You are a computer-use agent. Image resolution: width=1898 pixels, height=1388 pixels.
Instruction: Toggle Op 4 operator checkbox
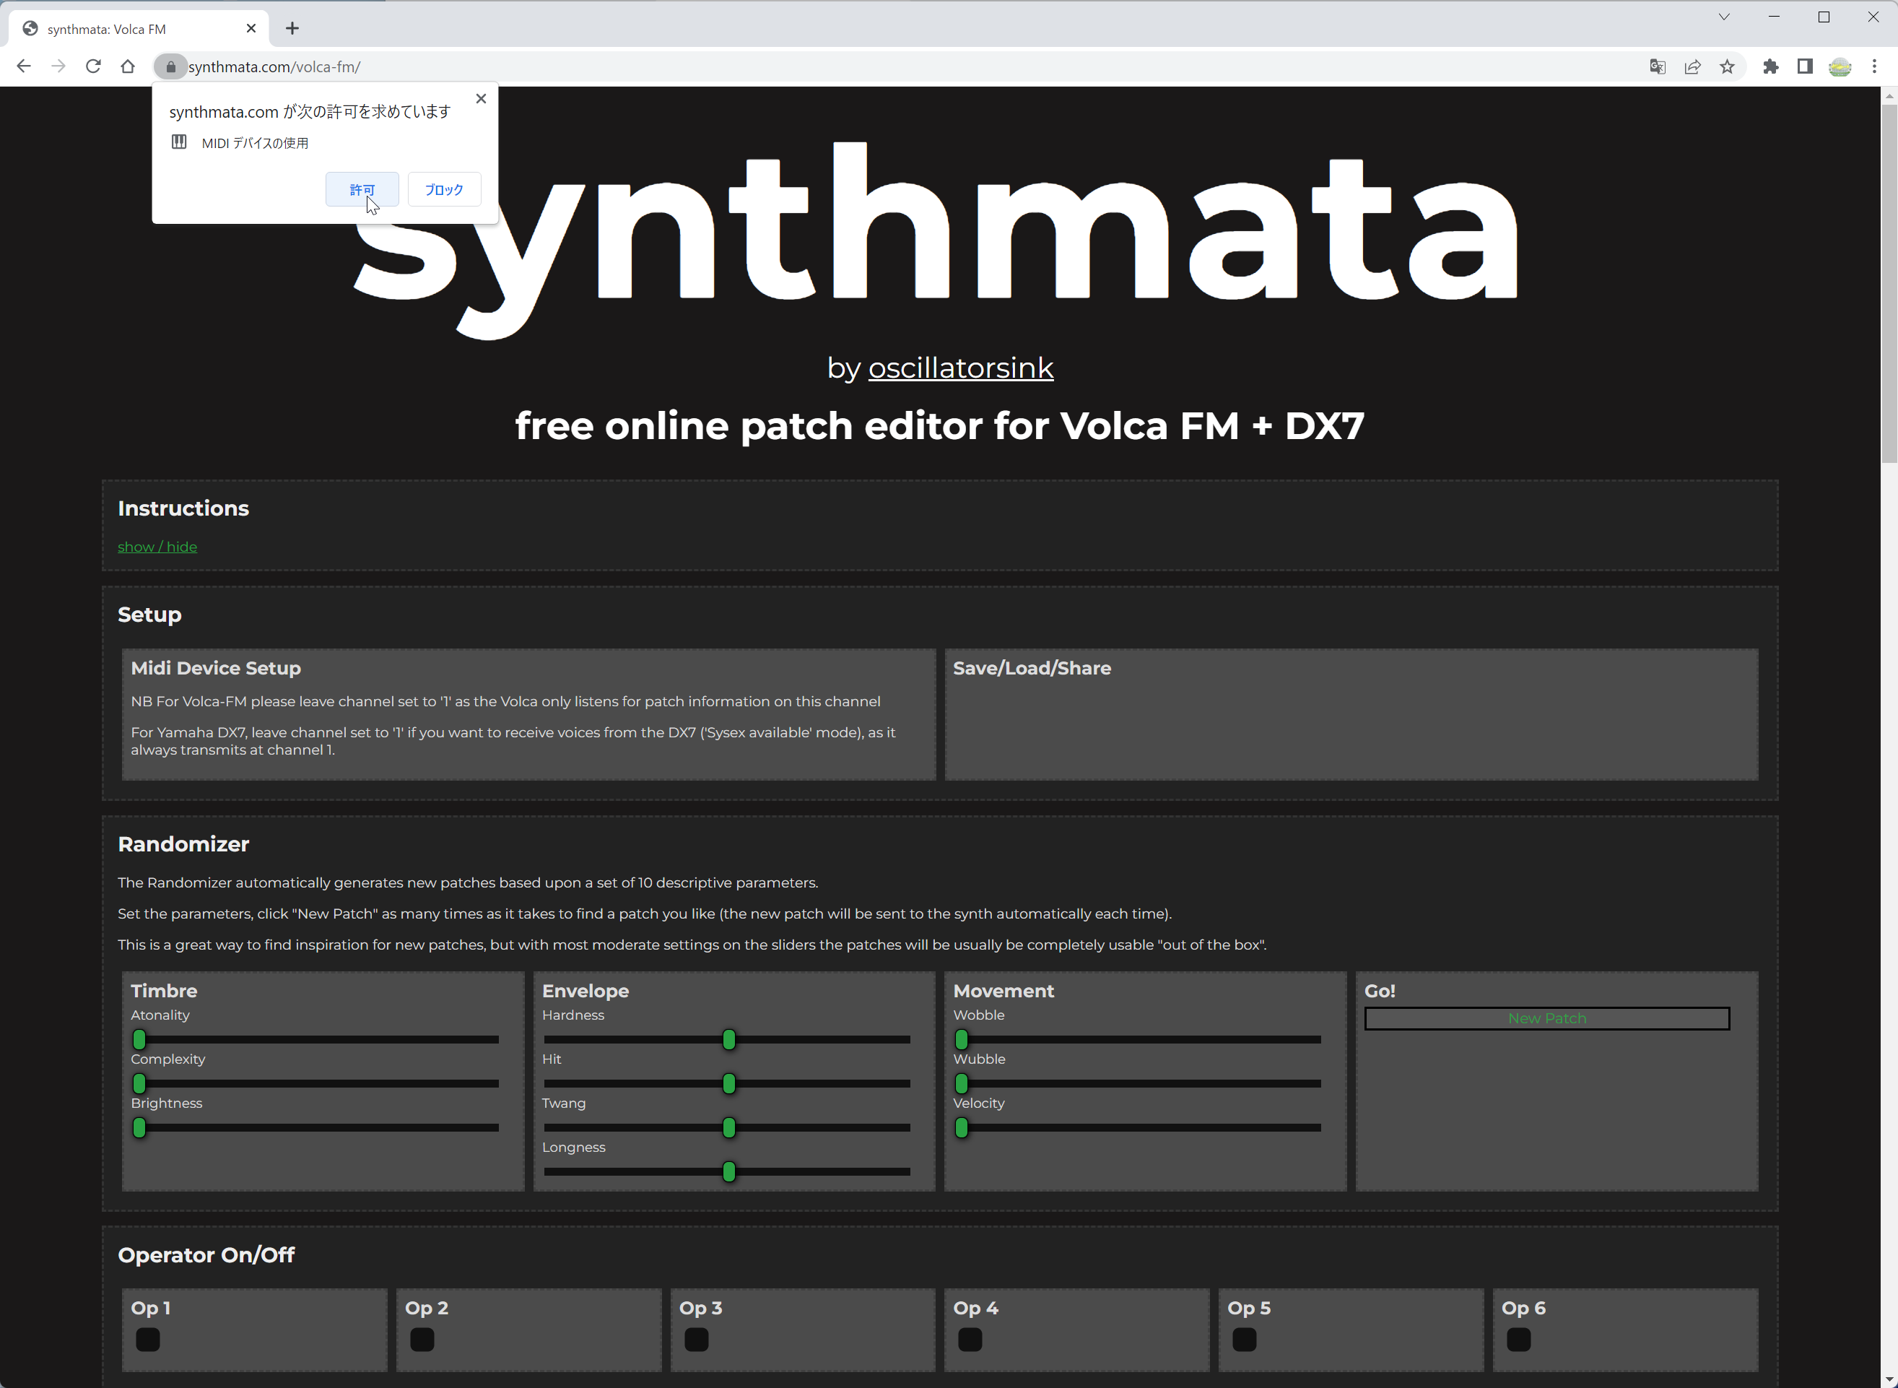pos(970,1340)
